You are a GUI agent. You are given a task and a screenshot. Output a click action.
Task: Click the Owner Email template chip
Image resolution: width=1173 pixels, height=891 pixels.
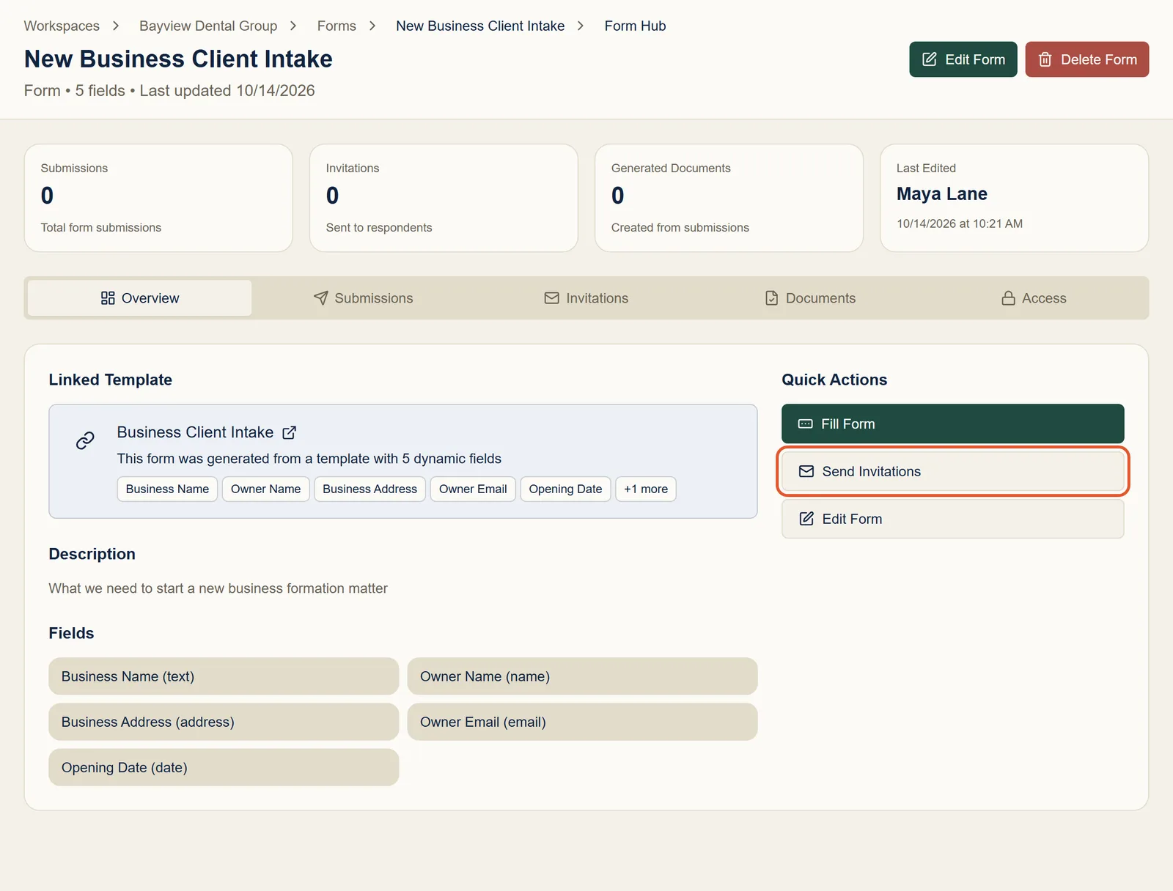(x=473, y=489)
